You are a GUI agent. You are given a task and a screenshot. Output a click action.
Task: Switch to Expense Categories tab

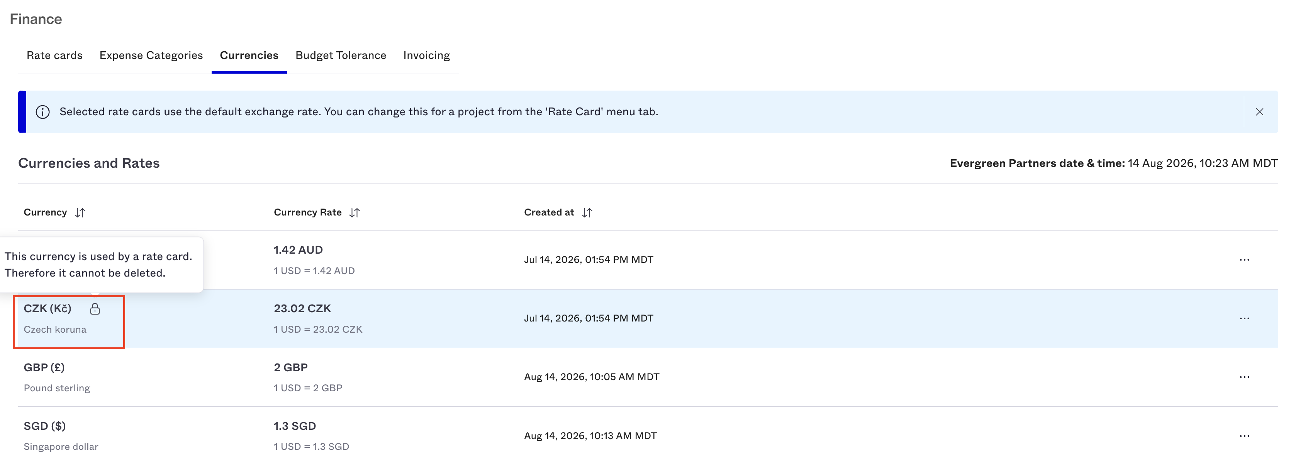pyautogui.click(x=151, y=55)
